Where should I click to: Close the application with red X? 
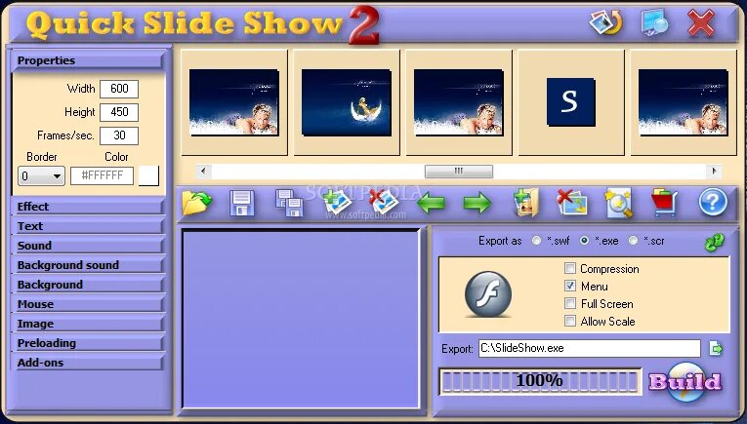point(701,22)
